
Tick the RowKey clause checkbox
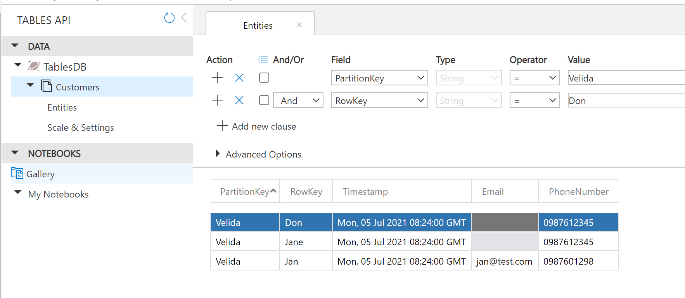[x=264, y=100]
